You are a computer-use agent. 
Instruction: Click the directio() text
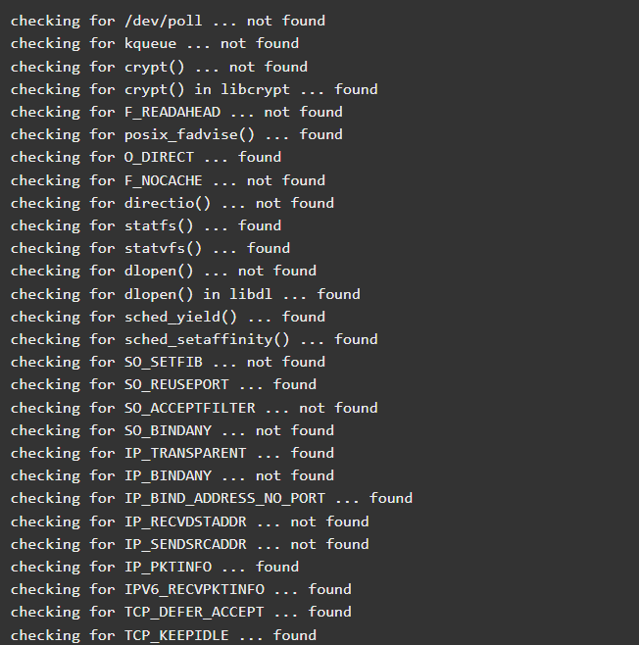168,204
